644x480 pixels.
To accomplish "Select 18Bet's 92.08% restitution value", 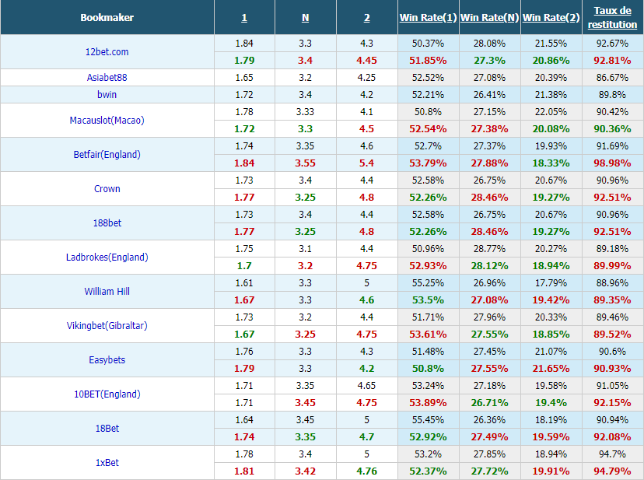I will [x=612, y=437].
